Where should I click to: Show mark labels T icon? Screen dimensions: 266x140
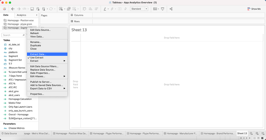[x=119, y=9]
